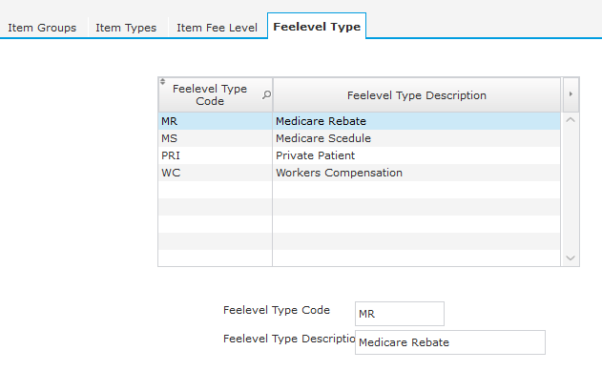Sort by the Feelevel Type Description column header
The width and height of the screenshot is (602, 371).
click(417, 95)
